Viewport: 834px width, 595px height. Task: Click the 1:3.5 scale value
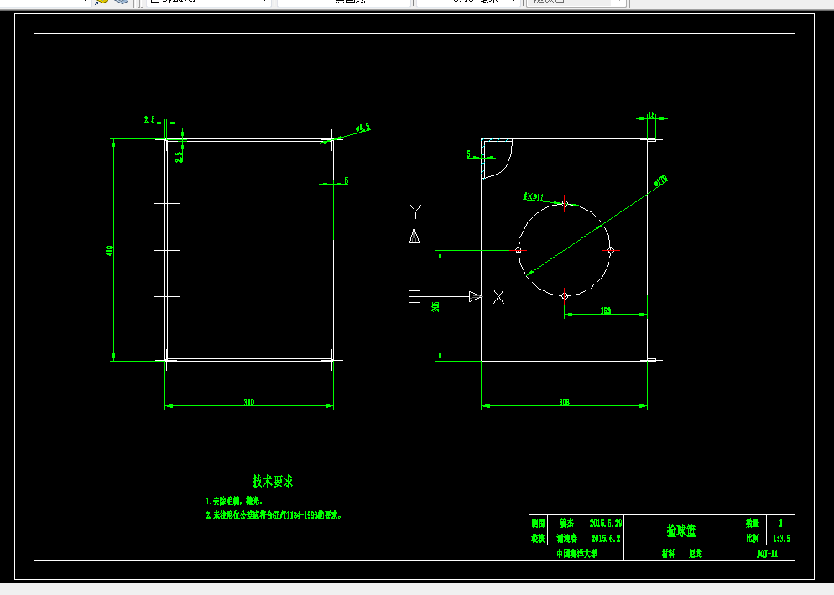pos(781,538)
